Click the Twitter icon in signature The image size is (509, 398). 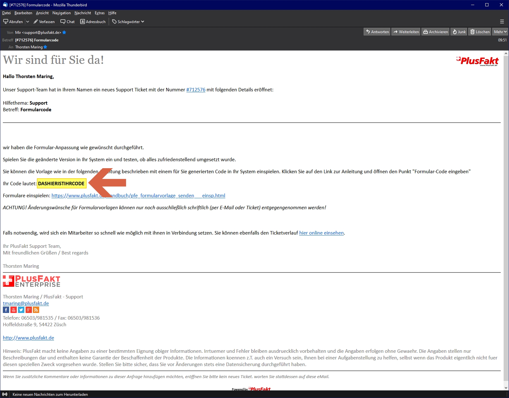(x=21, y=310)
